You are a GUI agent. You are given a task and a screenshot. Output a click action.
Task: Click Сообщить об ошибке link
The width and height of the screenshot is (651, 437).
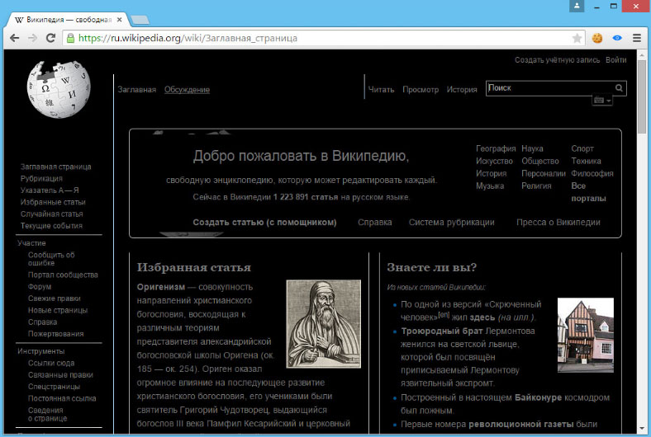coord(51,259)
